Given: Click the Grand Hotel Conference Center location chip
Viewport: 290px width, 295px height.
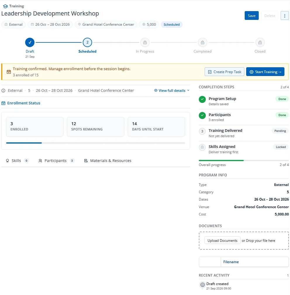Looking at the screenshot, I should [106, 25].
